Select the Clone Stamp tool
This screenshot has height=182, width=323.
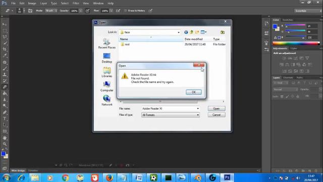coord(5,74)
